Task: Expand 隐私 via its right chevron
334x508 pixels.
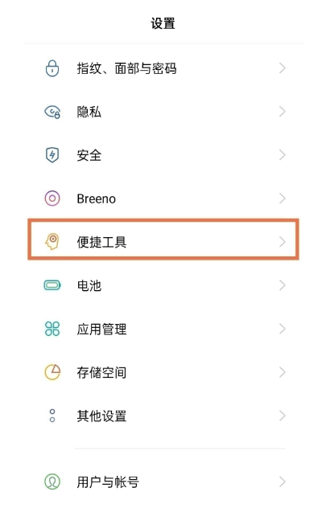Action: coord(282,112)
